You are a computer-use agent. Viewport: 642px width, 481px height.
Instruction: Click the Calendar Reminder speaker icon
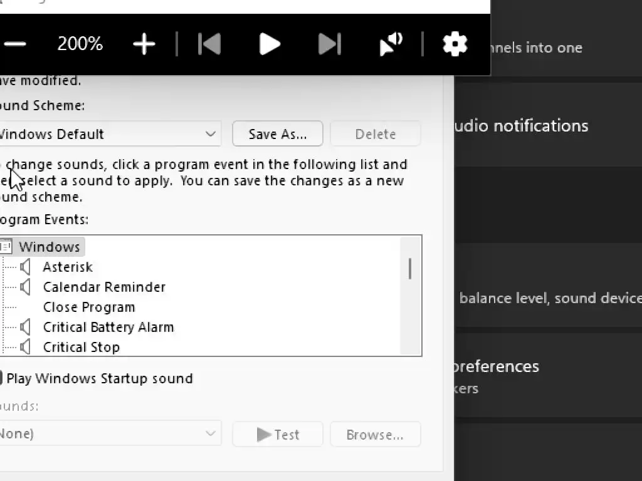(25, 287)
